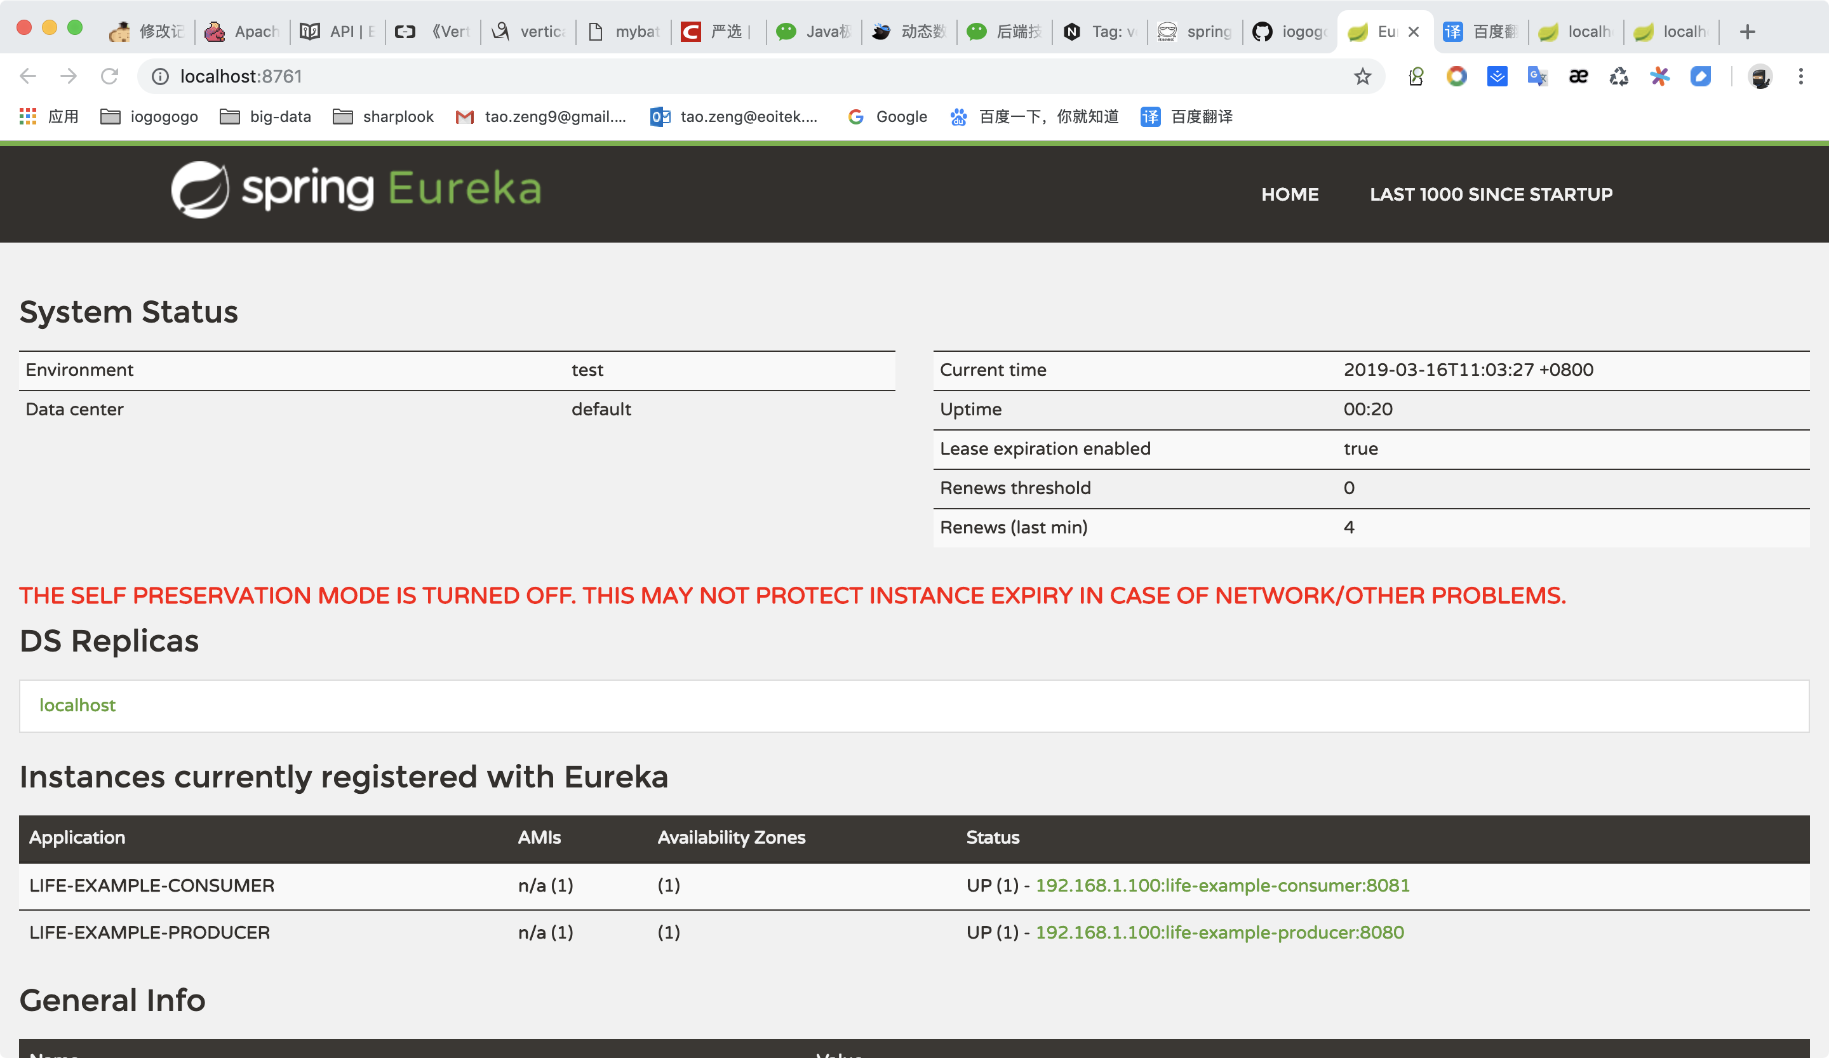1829x1058 pixels.
Task: Select the HOME navigation item
Action: [x=1290, y=194]
